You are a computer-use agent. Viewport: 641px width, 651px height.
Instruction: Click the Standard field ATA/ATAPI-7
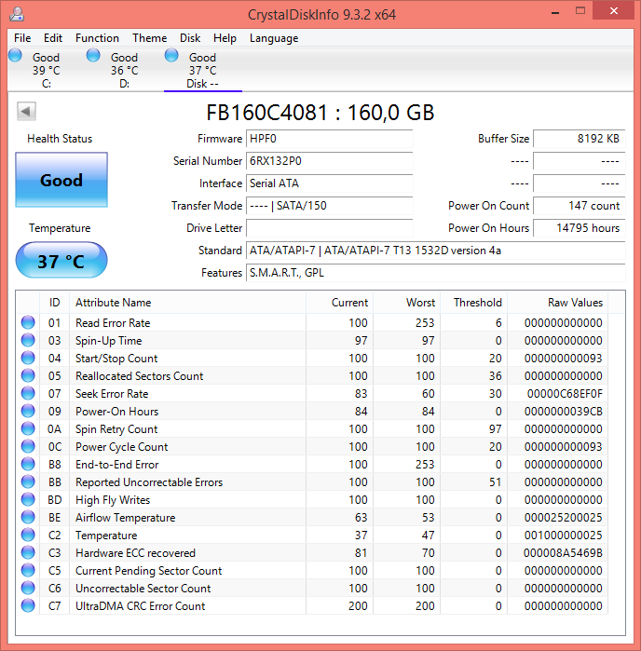tap(436, 251)
